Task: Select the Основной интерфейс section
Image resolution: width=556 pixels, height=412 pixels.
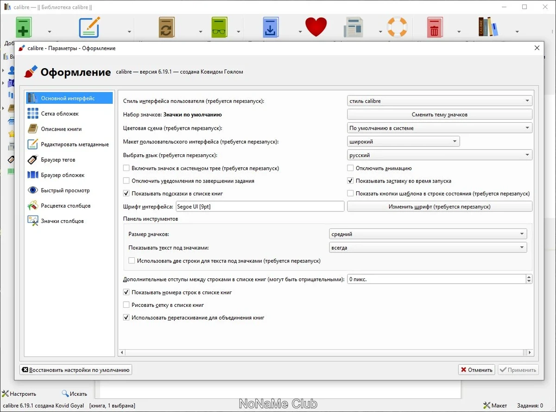Action: tap(69, 98)
